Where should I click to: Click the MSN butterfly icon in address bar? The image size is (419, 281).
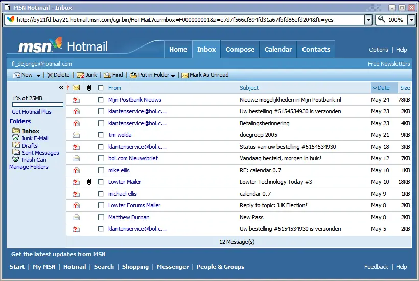(11, 19)
